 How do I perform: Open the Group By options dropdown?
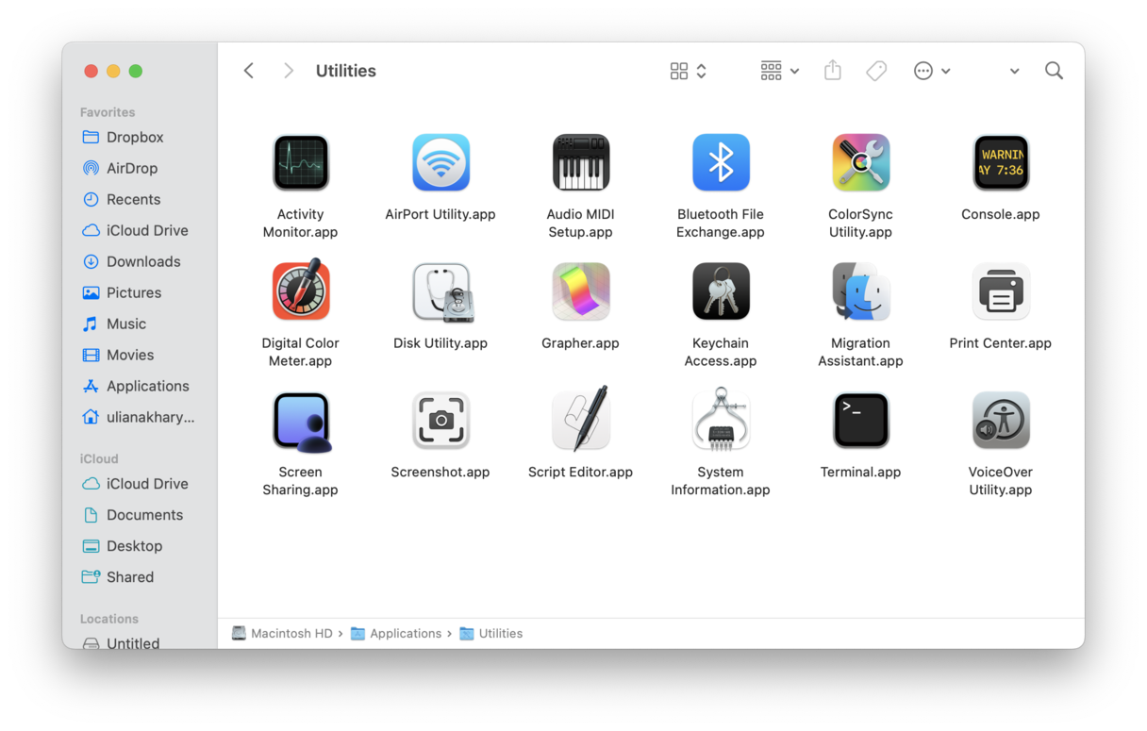779,71
